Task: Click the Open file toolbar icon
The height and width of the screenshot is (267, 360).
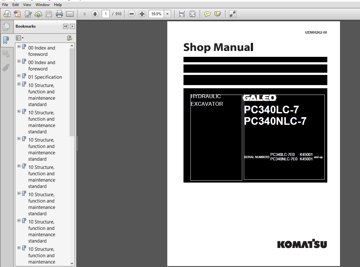Action: pyautogui.click(x=7, y=14)
